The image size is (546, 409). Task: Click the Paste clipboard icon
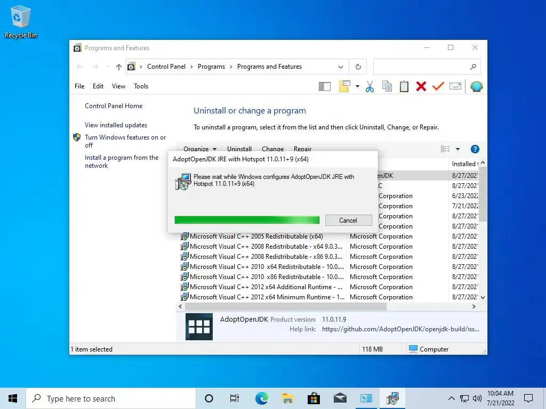(404, 86)
